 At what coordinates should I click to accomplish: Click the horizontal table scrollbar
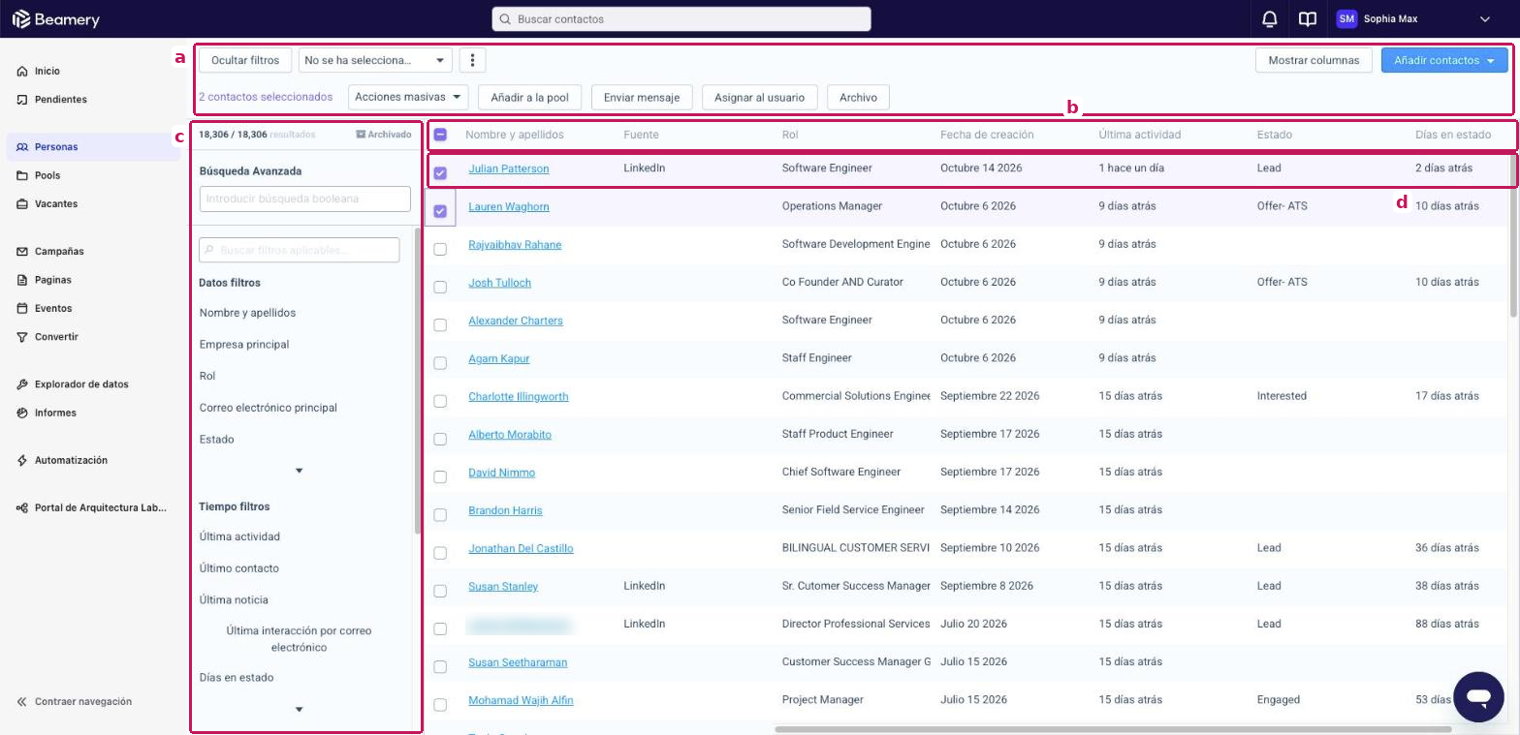point(1113,729)
